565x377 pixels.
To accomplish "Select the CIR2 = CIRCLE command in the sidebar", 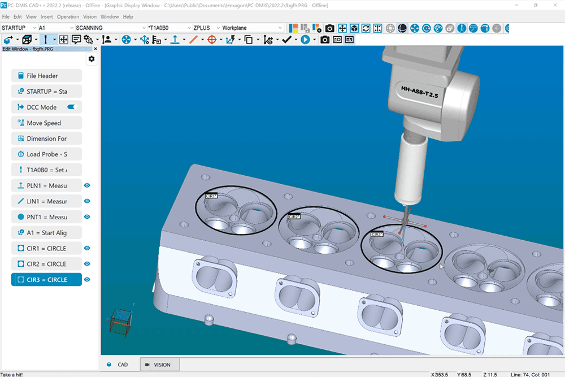I will click(45, 264).
